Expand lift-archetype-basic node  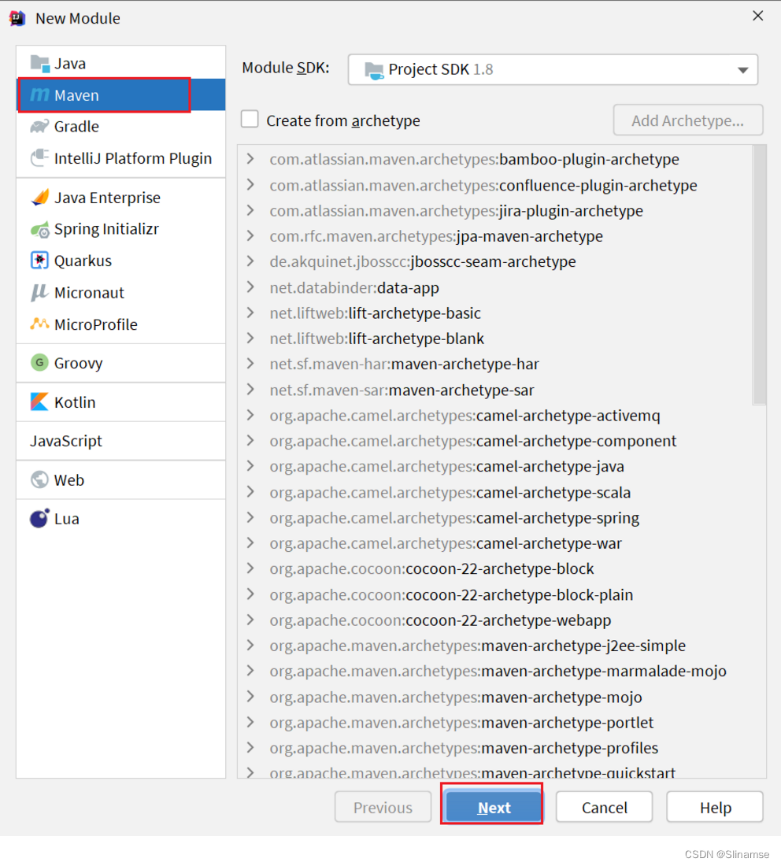pos(251,313)
